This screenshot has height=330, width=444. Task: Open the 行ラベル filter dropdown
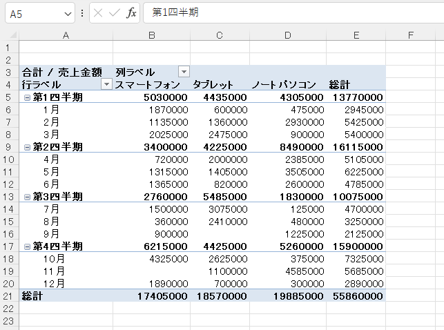[x=106, y=84]
